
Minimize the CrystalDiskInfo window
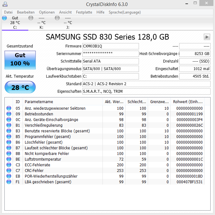coord(187,3)
